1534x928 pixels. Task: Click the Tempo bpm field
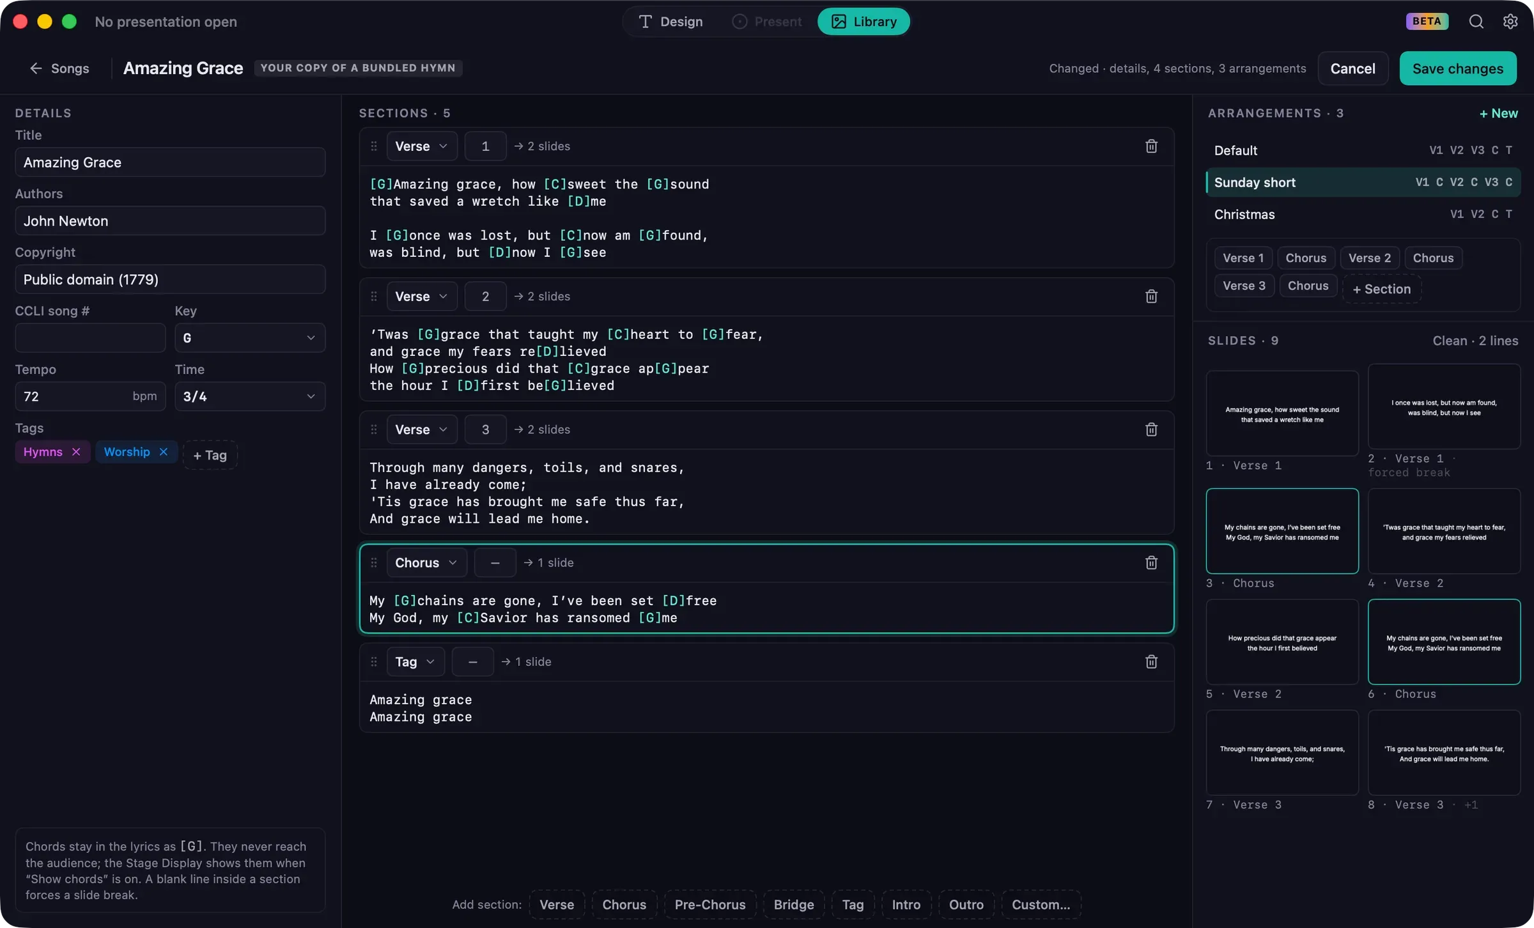coord(90,396)
